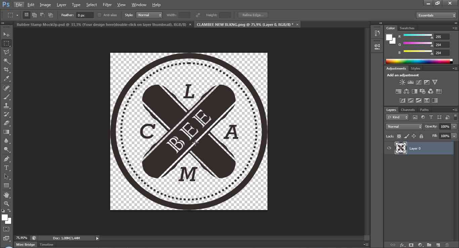
Task: Select the Move tool
Action: 6,34
